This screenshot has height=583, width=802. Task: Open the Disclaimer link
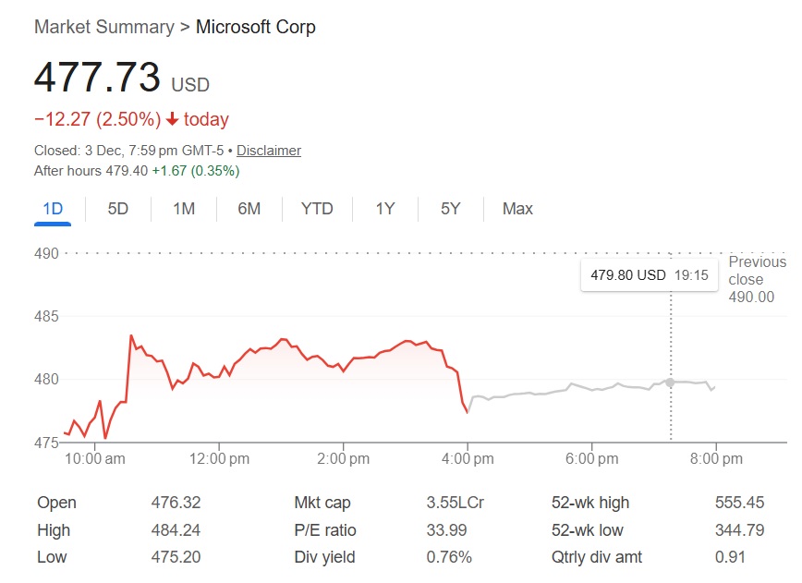(x=269, y=151)
